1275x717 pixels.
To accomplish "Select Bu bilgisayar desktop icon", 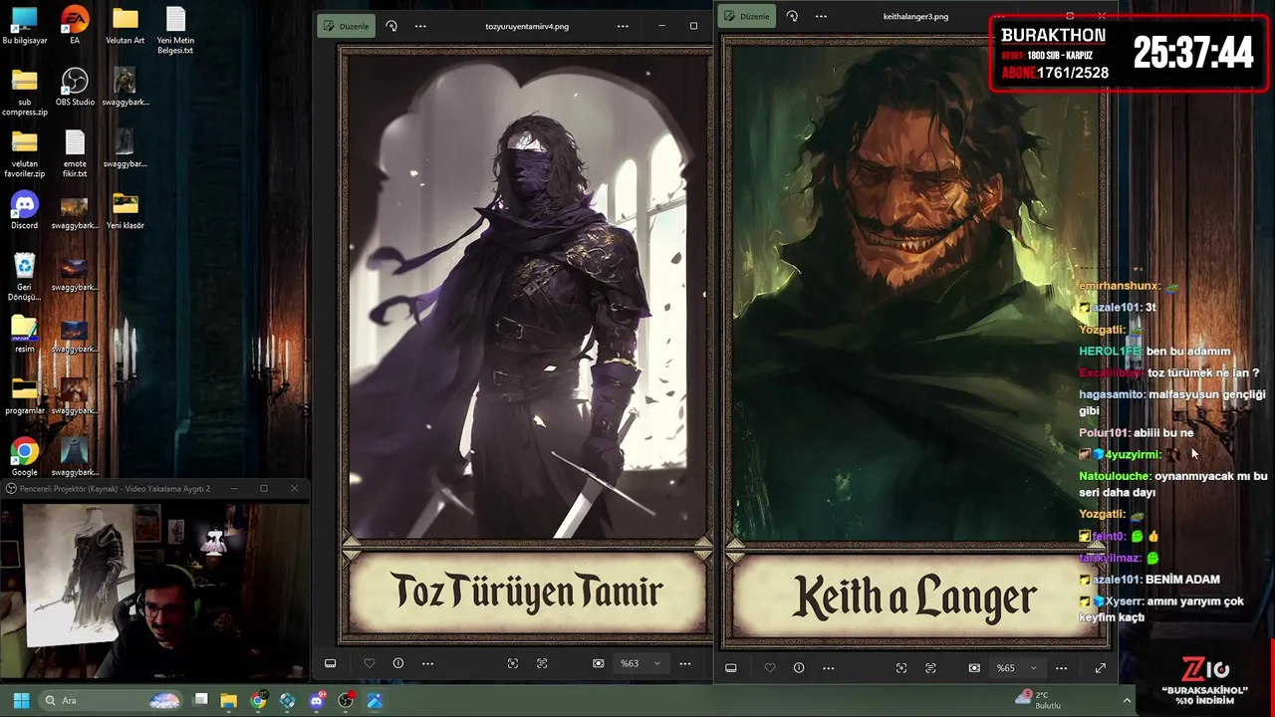I will point(24,27).
